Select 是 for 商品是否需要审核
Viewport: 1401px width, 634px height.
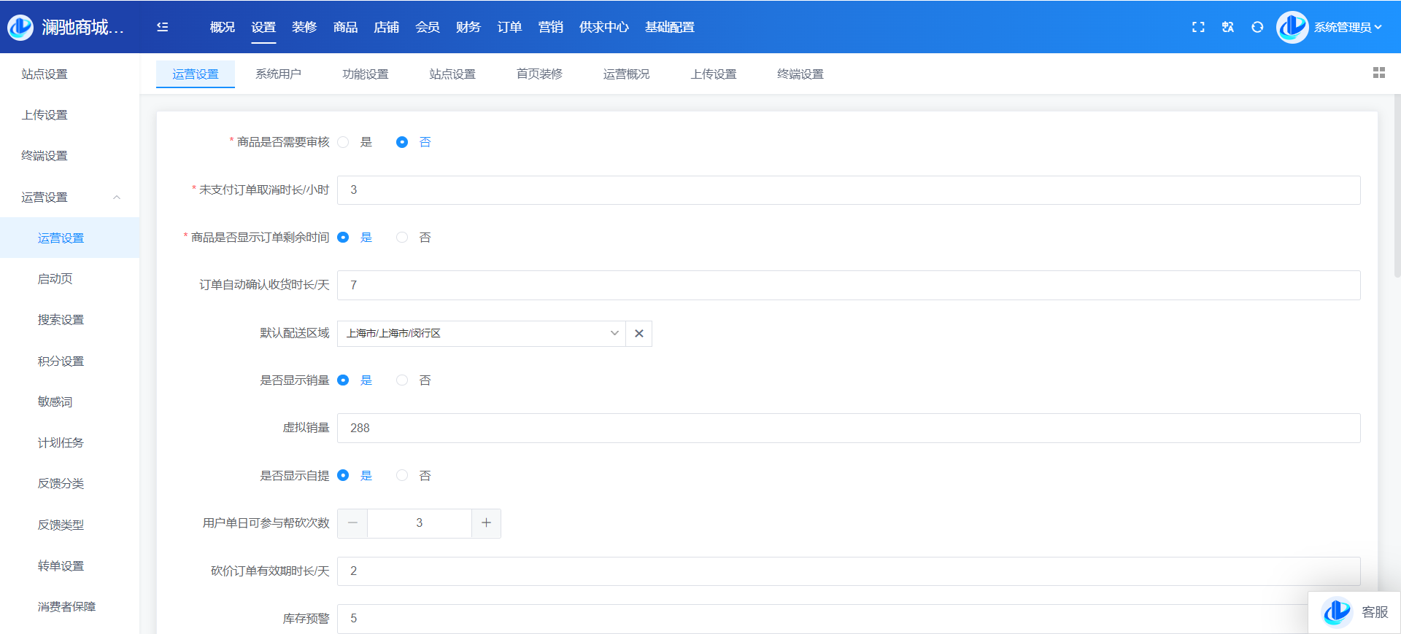344,142
